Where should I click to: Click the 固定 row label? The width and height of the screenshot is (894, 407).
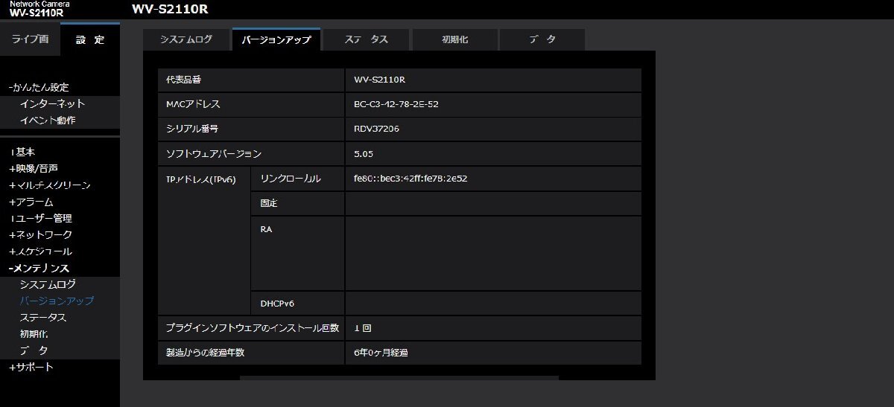tap(269, 203)
